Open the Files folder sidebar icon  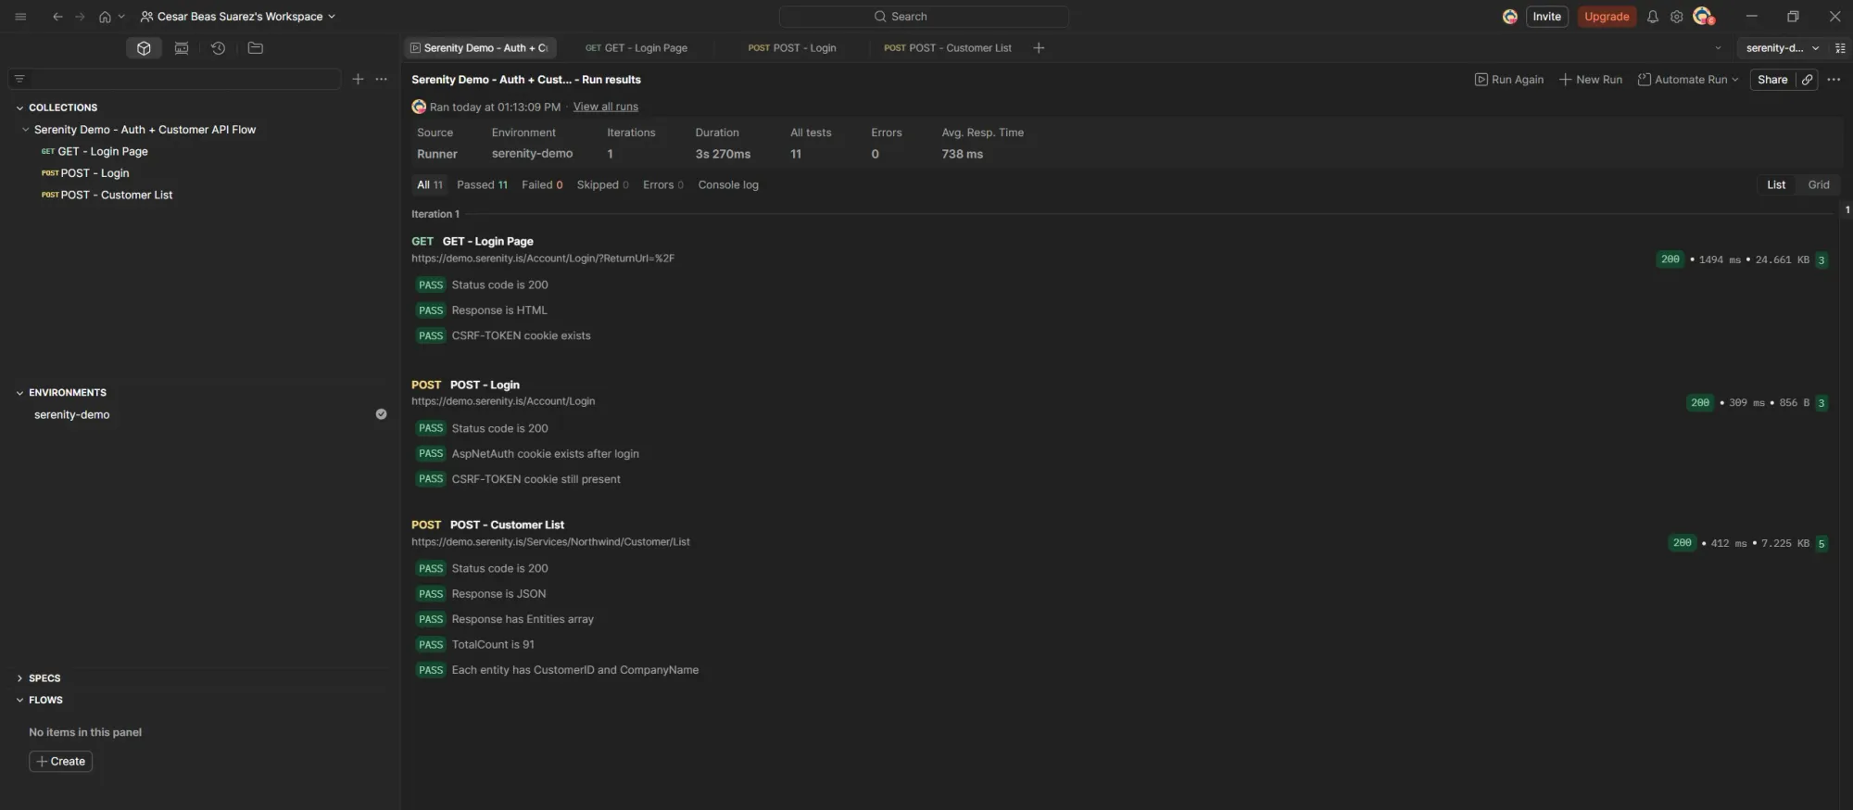pos(256,48)
